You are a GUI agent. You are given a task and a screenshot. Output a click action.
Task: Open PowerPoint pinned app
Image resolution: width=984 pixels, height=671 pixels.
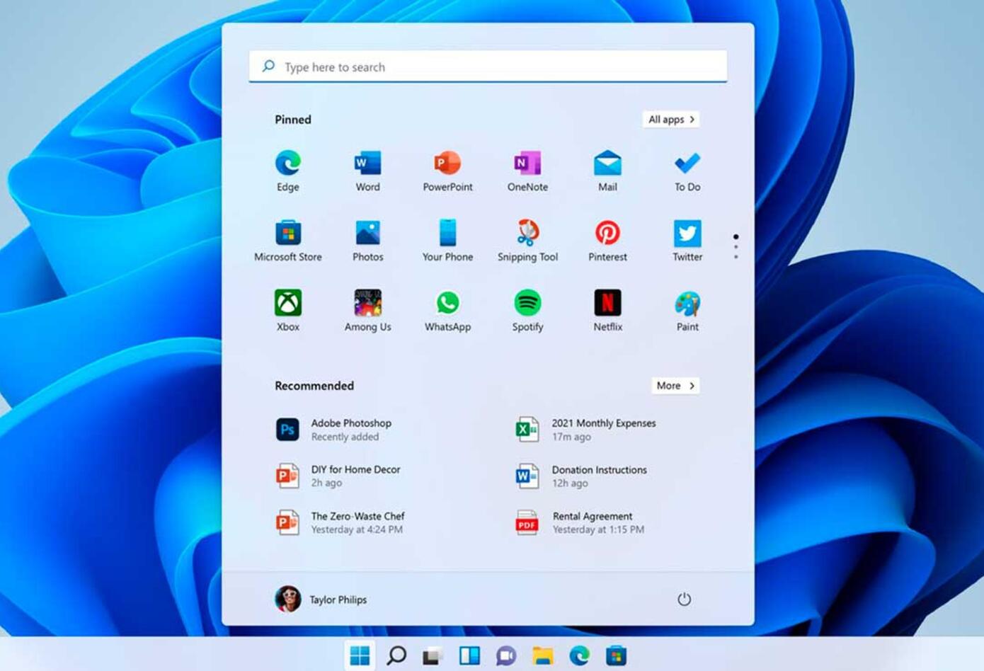pos(447,171)
